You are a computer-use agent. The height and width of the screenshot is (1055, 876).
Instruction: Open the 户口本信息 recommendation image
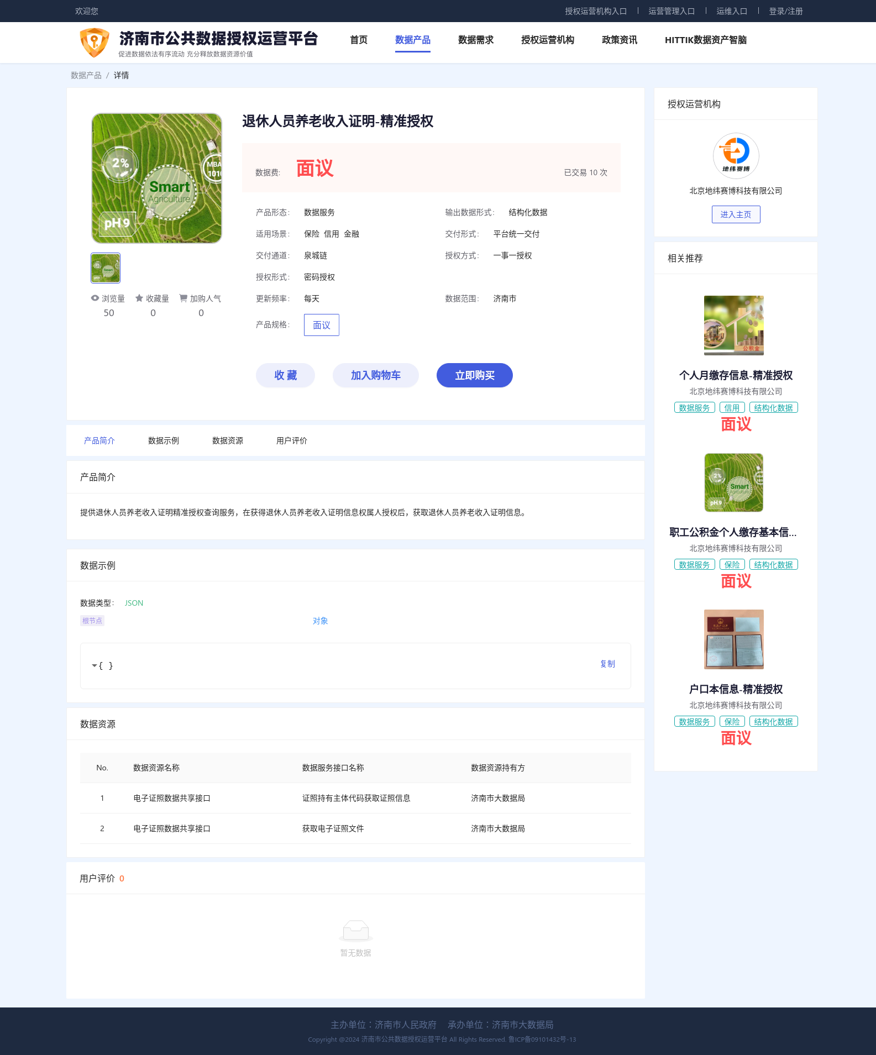733,639
